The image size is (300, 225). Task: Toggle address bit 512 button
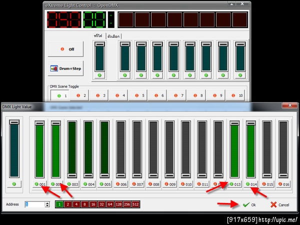click(x=135, y=204)
